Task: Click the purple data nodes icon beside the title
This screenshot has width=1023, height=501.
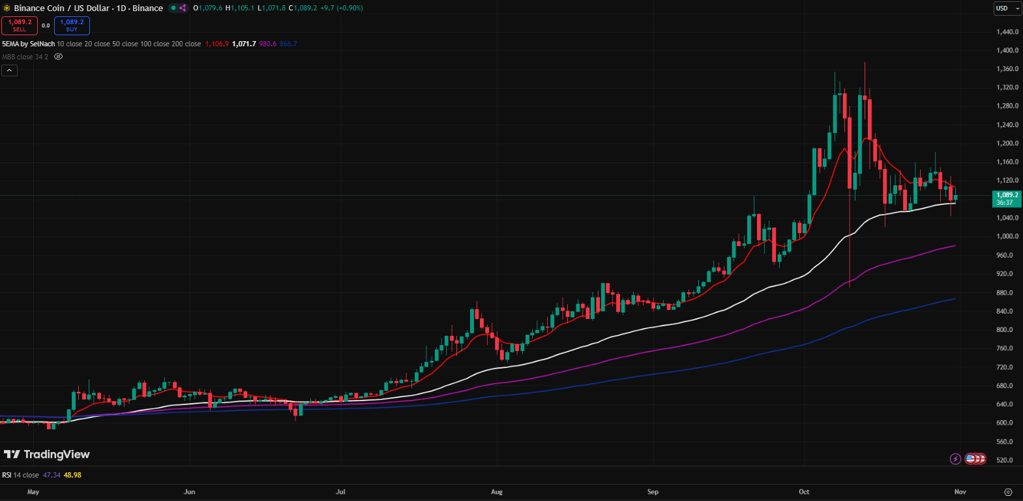Action: click(183, 8)
